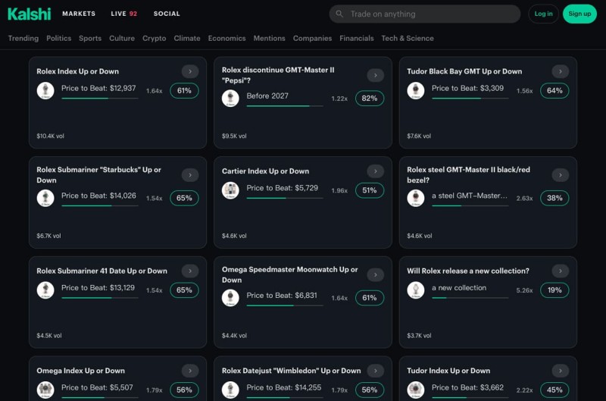
Task: Focus the Trade on anything search field
Action: click(x=432, y=14)
